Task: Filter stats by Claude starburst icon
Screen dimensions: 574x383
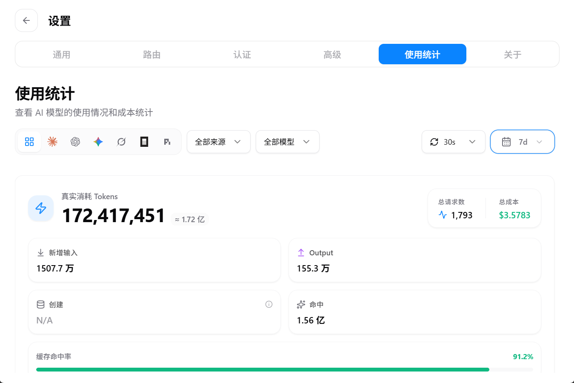Action: [52, 142]
